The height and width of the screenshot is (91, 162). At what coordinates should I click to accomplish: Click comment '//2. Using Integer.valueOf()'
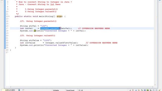click(38, 36)
